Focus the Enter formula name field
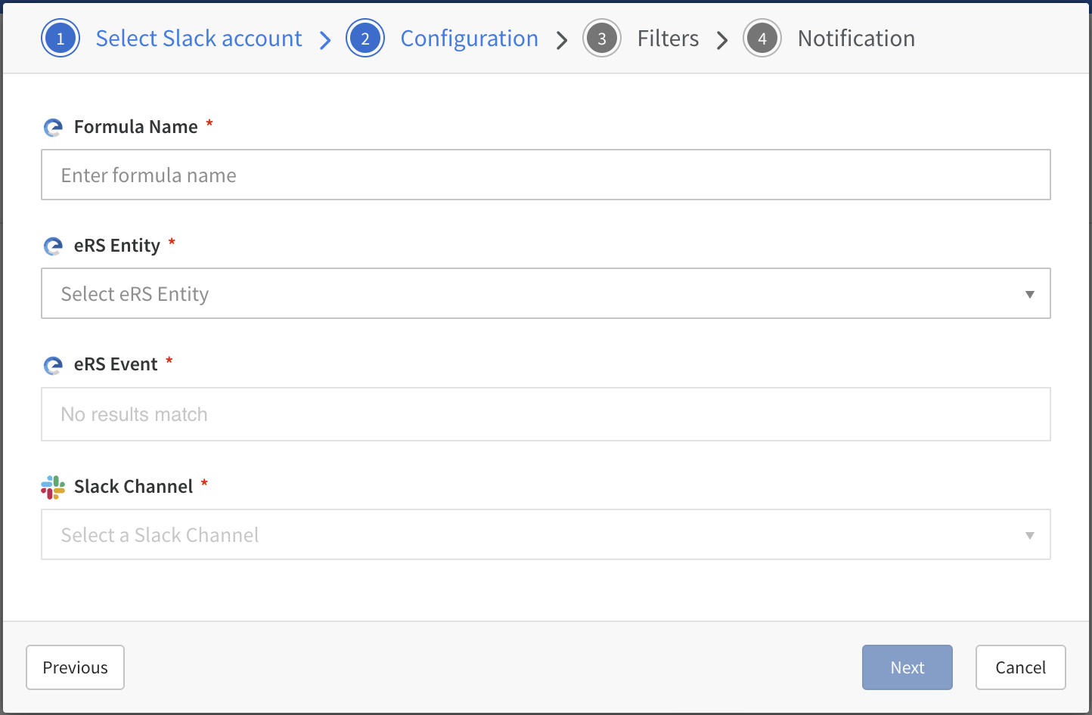This screenshot has width=1092, height=715. [546, 175]
